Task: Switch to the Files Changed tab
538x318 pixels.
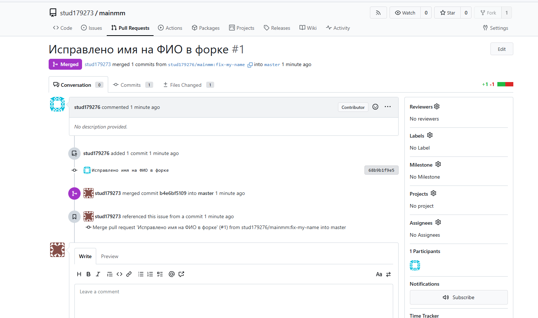Action: pos(186,85)
